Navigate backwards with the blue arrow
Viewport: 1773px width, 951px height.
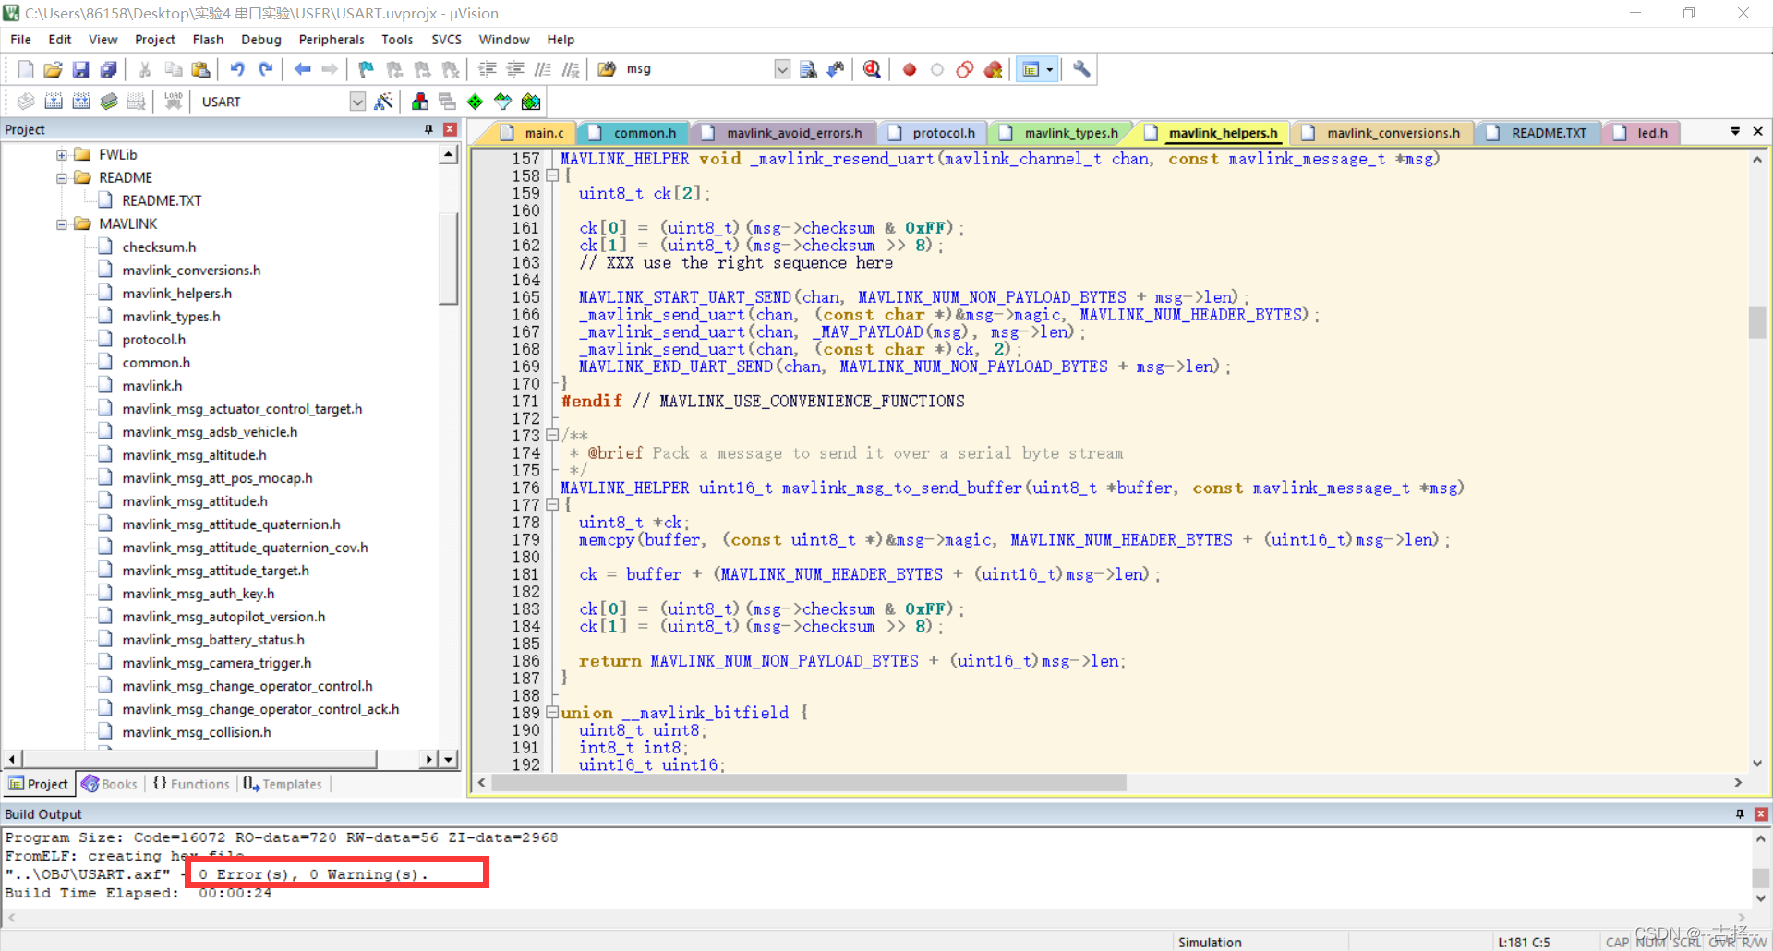(x=302, y=69)
